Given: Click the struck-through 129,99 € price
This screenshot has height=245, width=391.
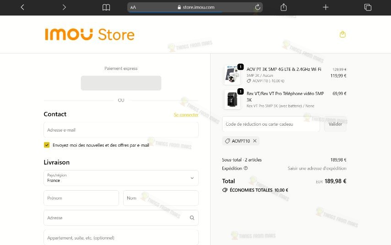Looking at the screenshot, I should coord(339,69).
